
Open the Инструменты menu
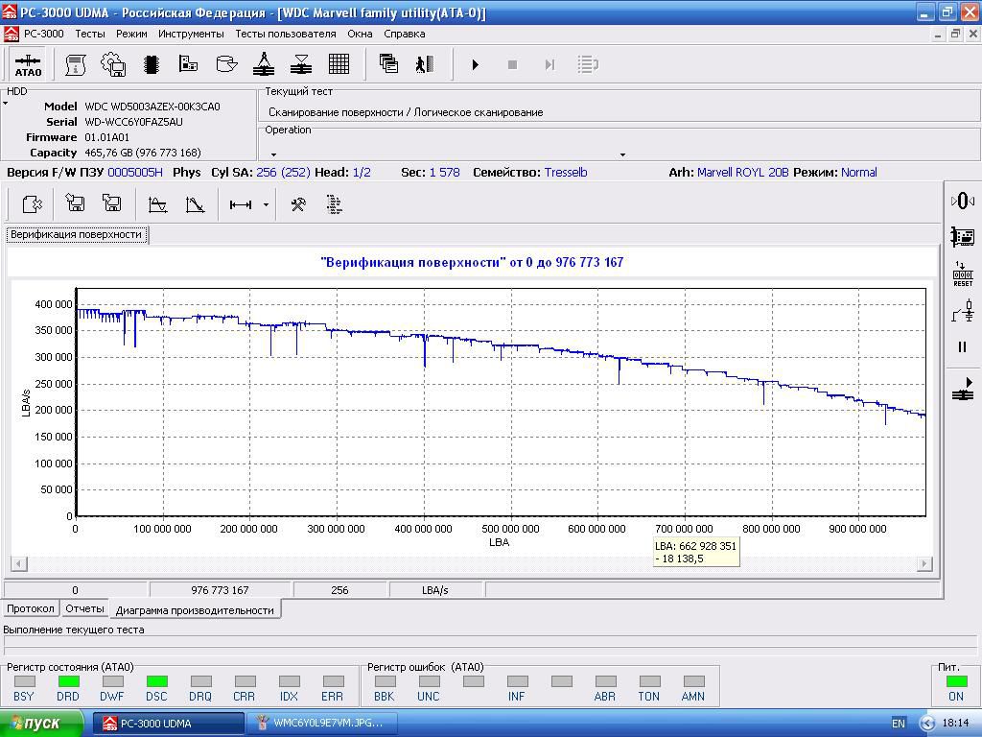(191, 34)
